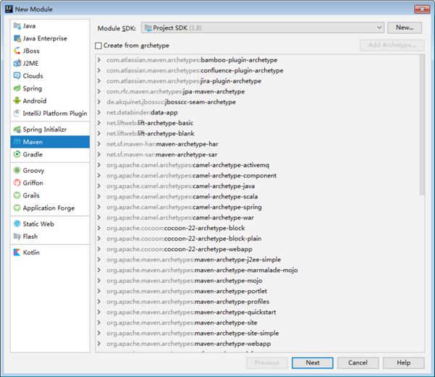Click the Griffon icon
Image resolution: width=435 pixels, height=377 pixels.
pyautogui.click(x=17, y=183)
